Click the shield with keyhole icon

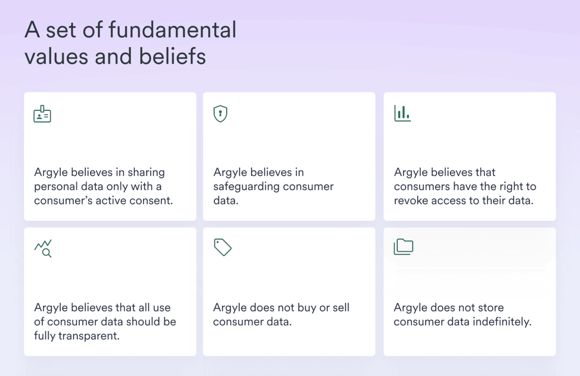point(220,114)
